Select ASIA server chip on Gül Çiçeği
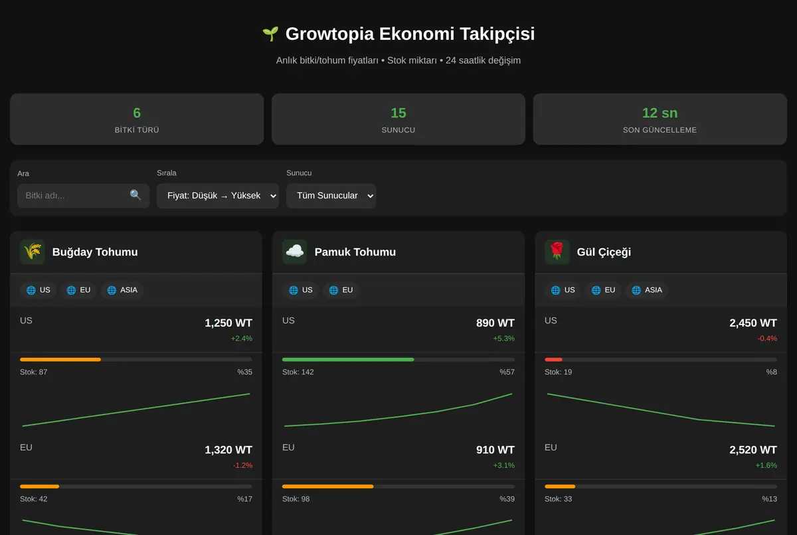Screen dimensions: 797x535 pyautogui.click(x=647, y=290)
